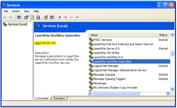Select Services (Local) in the console tree
This screenshot has height=108, width=177.
pyautogui.click(x=18, y=24)
